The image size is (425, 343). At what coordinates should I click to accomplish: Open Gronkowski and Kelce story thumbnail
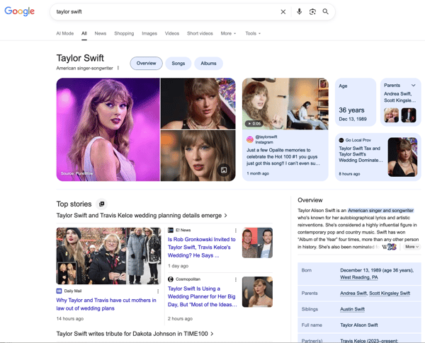[257, 243]
